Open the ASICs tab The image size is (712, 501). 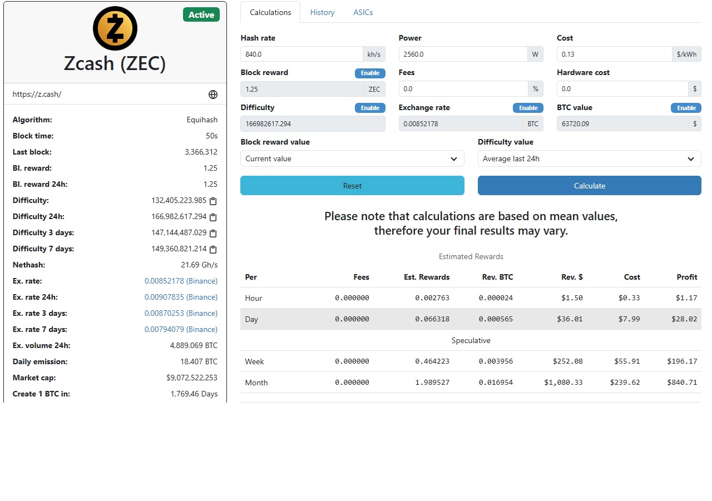(x=363, y=12)
